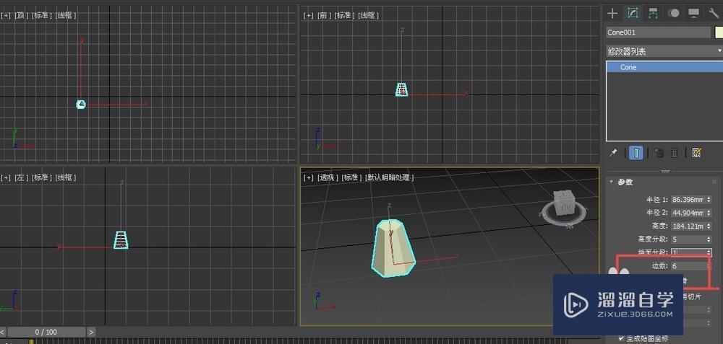The image size is (723, 344).
Task: Click Make Unique icon below stack
Action: [659, 153]
